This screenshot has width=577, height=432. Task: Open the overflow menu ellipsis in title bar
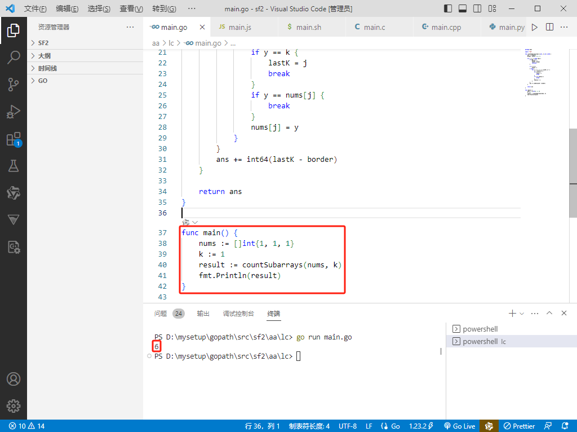click(x=192, y=8)
